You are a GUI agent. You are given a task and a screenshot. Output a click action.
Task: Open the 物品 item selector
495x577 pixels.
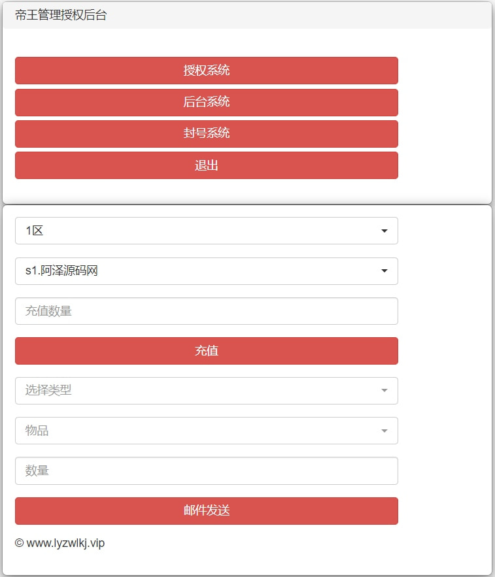click(206, 431)
